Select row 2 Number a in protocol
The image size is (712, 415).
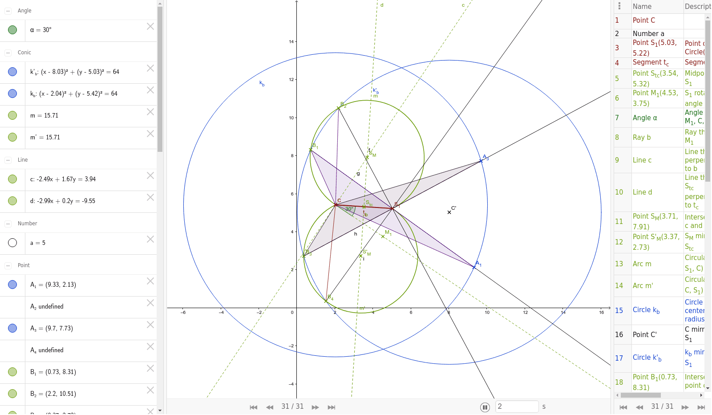(659, 34)
